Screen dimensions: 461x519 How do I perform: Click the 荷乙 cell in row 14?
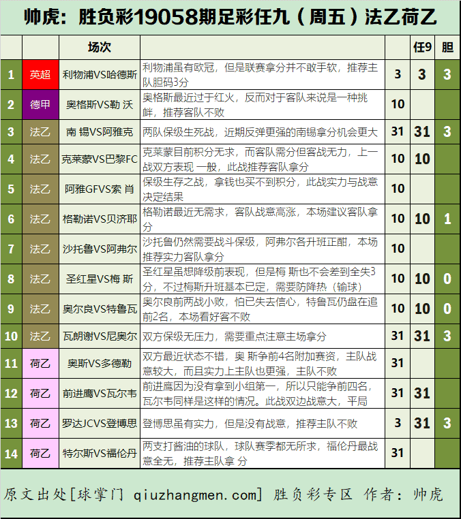(x=40, y=453)
